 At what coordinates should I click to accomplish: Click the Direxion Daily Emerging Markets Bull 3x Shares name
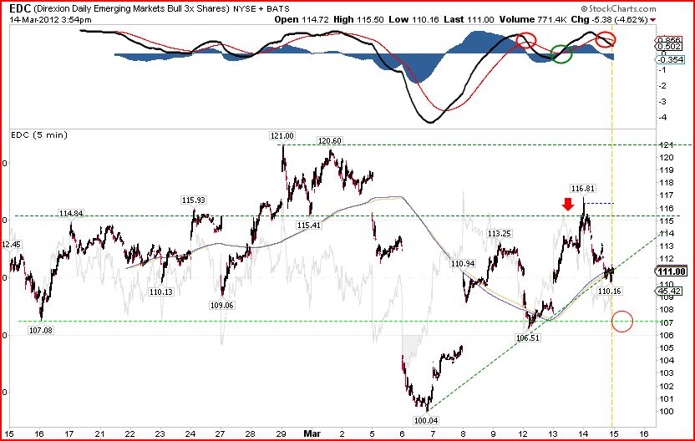(132, 9)
